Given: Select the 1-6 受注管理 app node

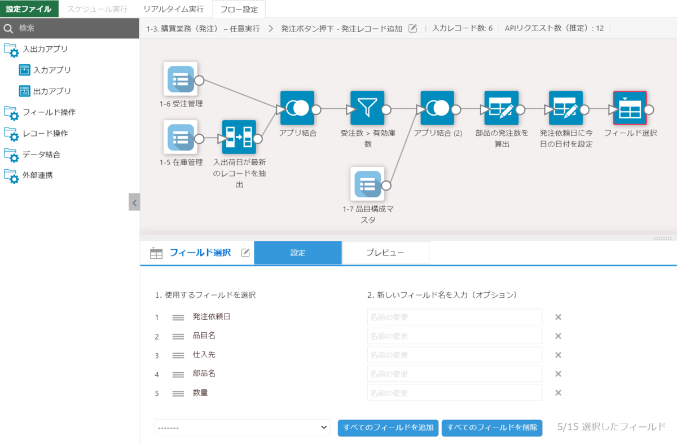Looking at the screenshot, I should (x=181, y=79).
